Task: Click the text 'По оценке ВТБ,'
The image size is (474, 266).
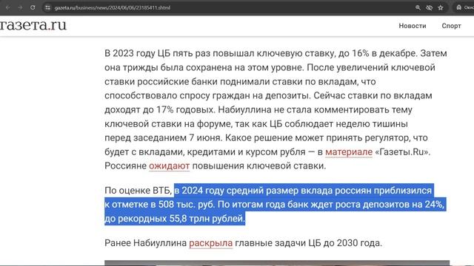Action: point(138,191)
